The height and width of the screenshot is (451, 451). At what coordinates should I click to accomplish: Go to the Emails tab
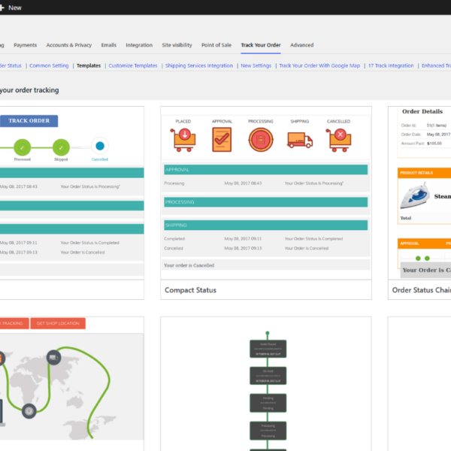coord(109,45)
